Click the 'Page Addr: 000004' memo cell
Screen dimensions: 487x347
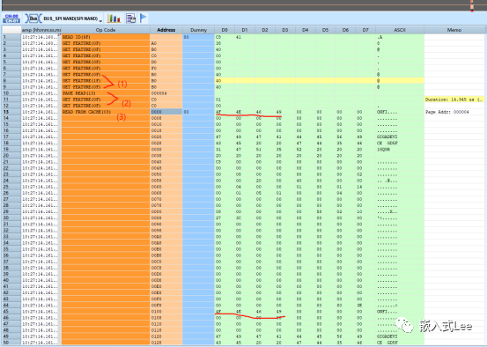coord(454,112)
